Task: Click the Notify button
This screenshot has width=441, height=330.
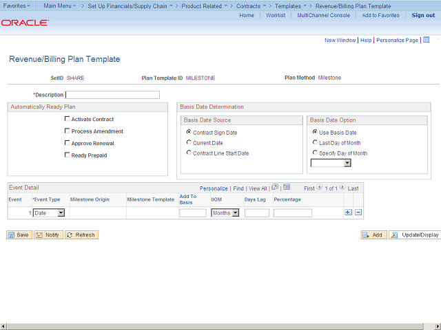Action: click(x=48, y=235)
